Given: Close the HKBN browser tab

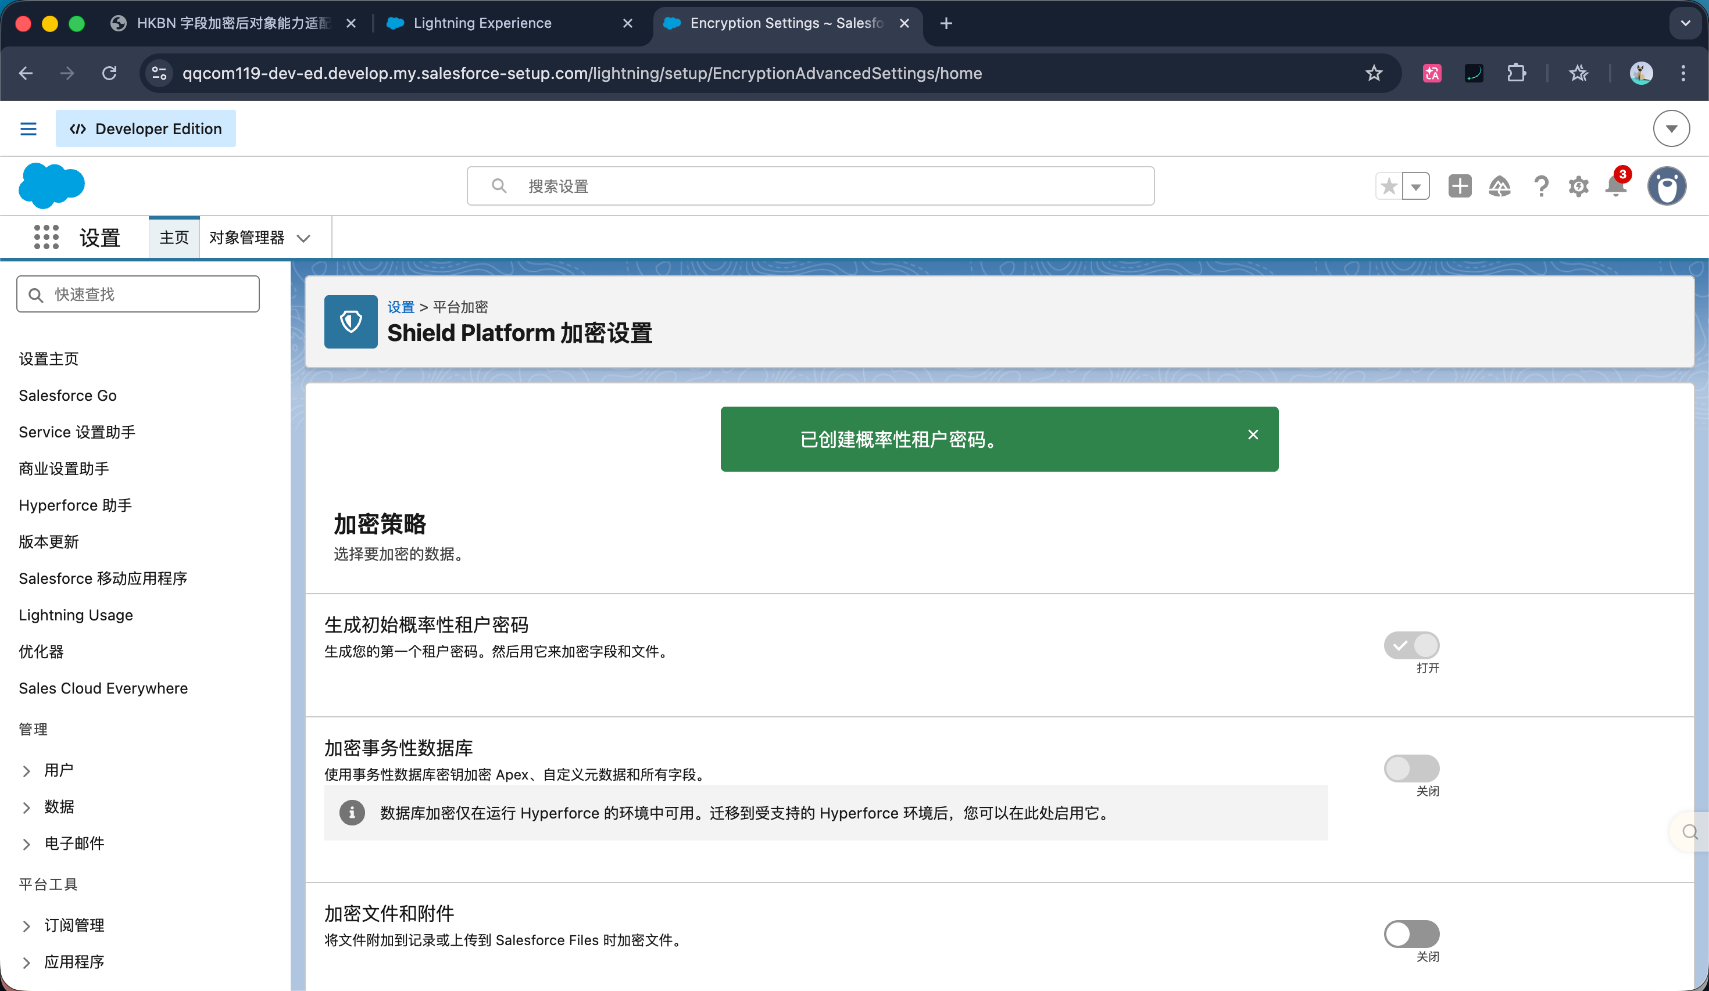Looking at the screenshot, I should [x=351, y=23].
